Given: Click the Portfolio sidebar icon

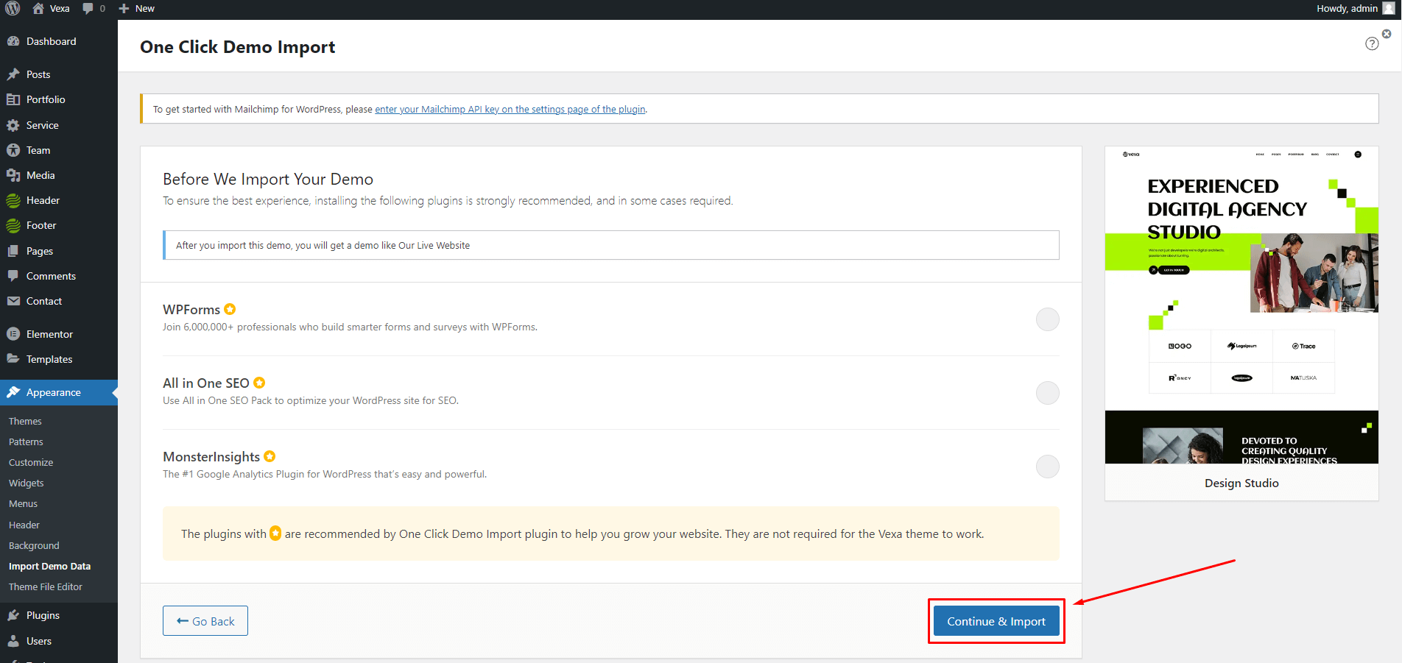Looking at the screenshot, I should [13, 99].
